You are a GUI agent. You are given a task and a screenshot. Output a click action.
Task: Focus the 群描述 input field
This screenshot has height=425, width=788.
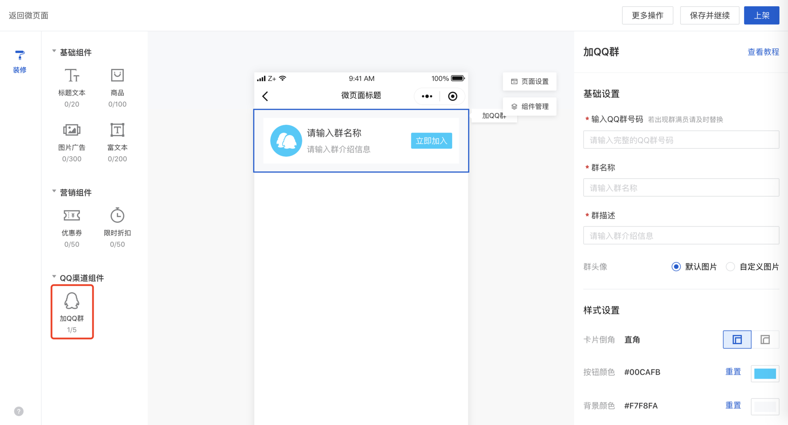pyautogui.click(x=681, y=235)
